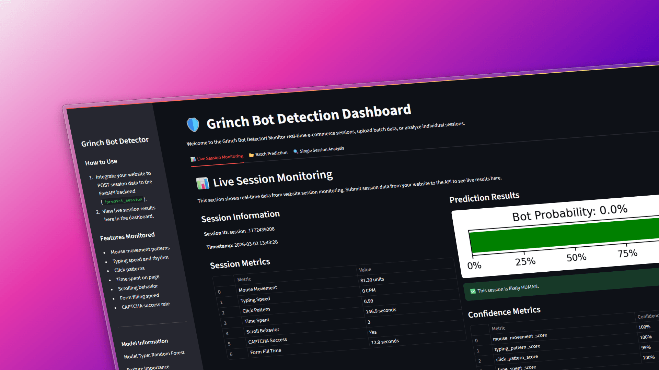Click the shield icon beside the dashboard title
This screenshot has width=659, height=370.
coord(193,124)
